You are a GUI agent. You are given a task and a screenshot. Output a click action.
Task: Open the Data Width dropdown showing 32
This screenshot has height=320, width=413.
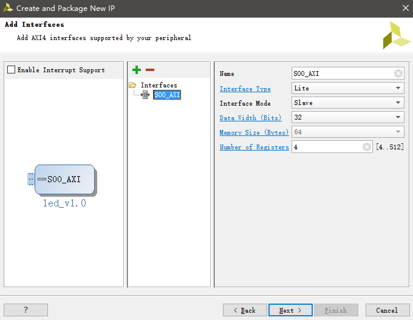coord(347,117)
